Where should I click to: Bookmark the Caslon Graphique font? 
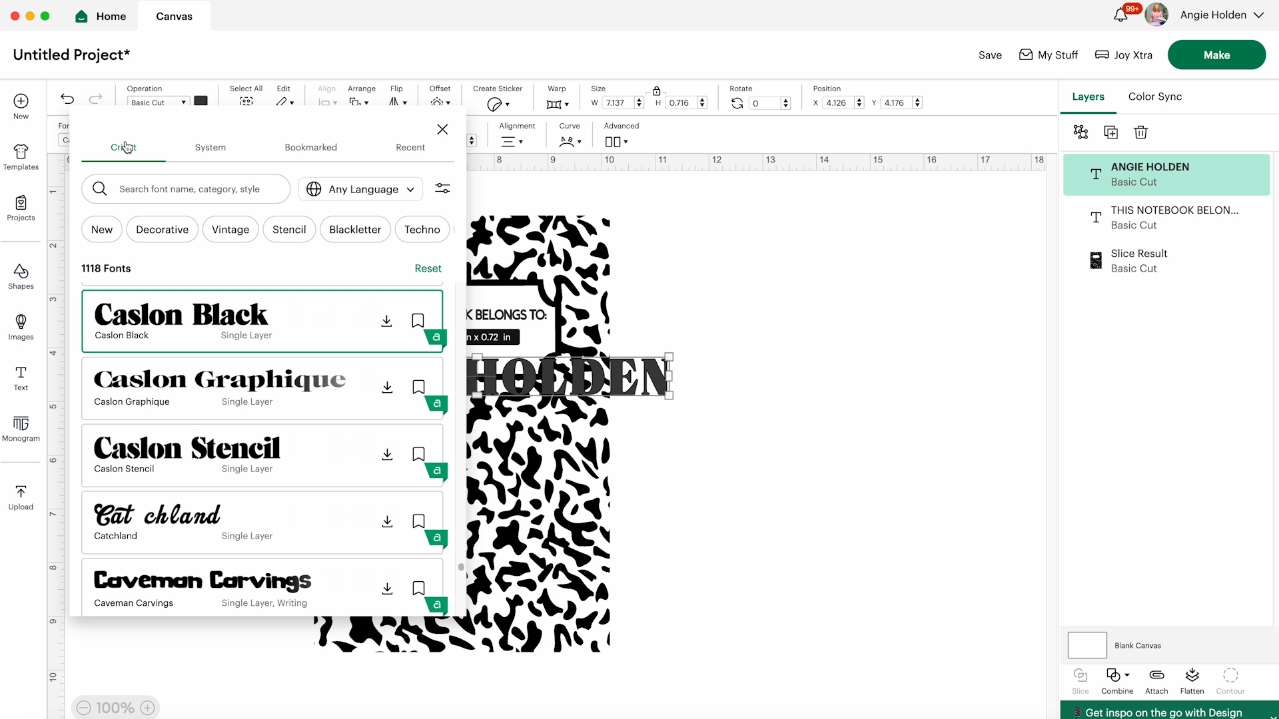click(x=418, y=387)
